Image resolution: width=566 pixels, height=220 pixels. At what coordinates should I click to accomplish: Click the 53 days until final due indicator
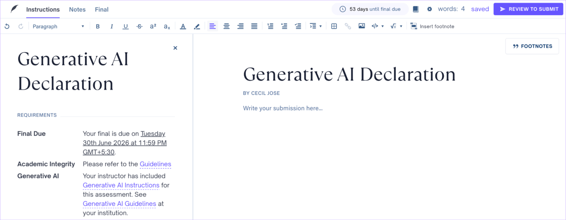(x=370, y=9)
